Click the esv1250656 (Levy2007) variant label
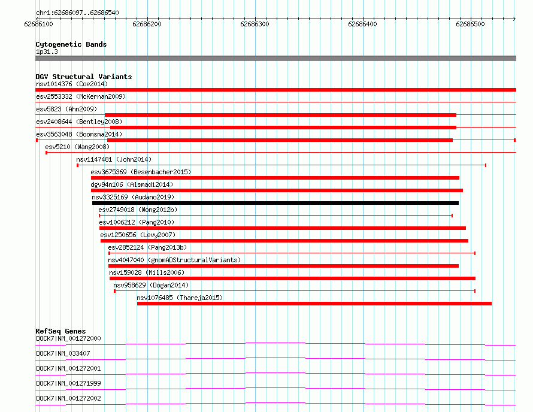The image size is (533, 412). (138, 235)
